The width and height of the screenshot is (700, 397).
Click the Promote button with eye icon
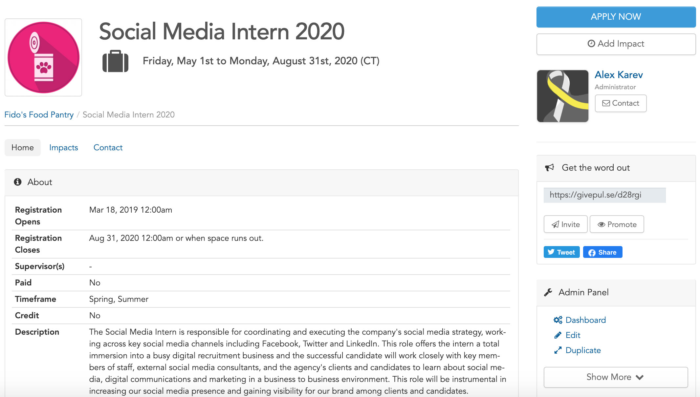617,224
